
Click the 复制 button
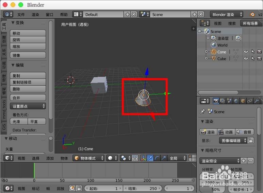[x=28, y=76]
